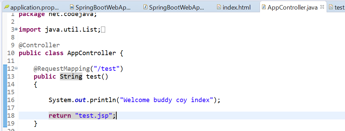Image resolution: width=345 pixels, height=131 pixels.
Task: Click the @Controller annotation
Action: (39, 45)
